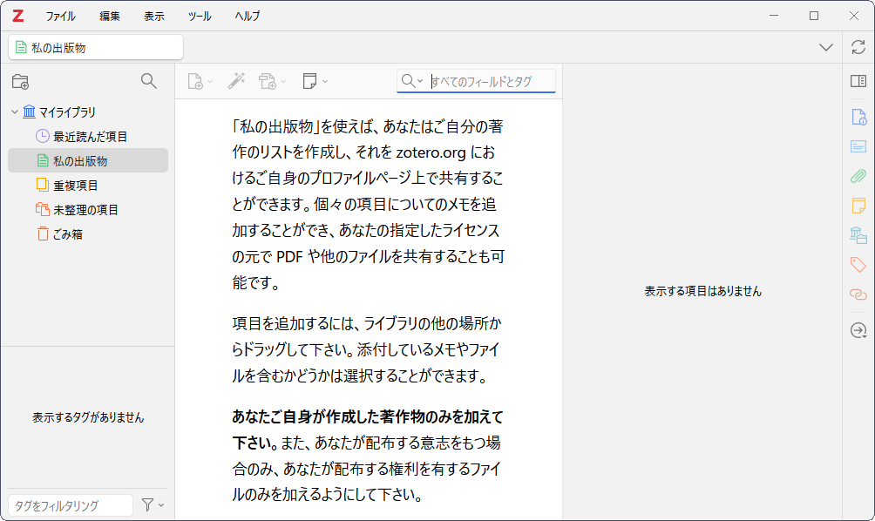Viewport: 875px width, 521px height.
Task: Click the 表示する項目はありません message
Action: pos(702,291)
